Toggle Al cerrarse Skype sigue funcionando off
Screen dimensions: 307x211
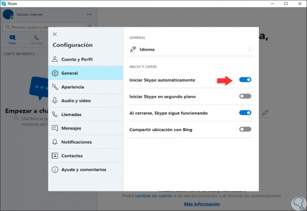[245, 113]
